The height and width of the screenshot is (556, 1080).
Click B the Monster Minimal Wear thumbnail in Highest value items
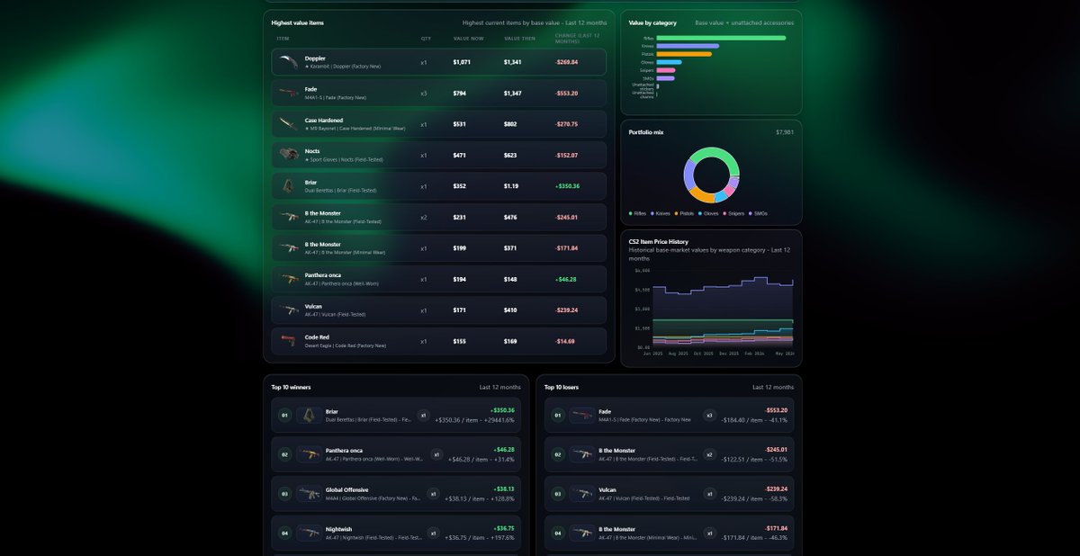(x=288, y=248)
